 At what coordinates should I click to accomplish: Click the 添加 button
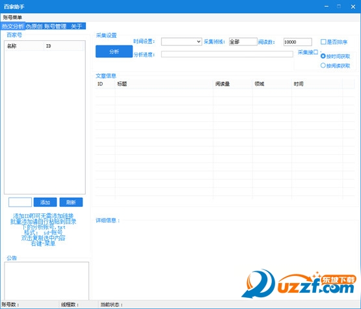[x=45, y=202]
